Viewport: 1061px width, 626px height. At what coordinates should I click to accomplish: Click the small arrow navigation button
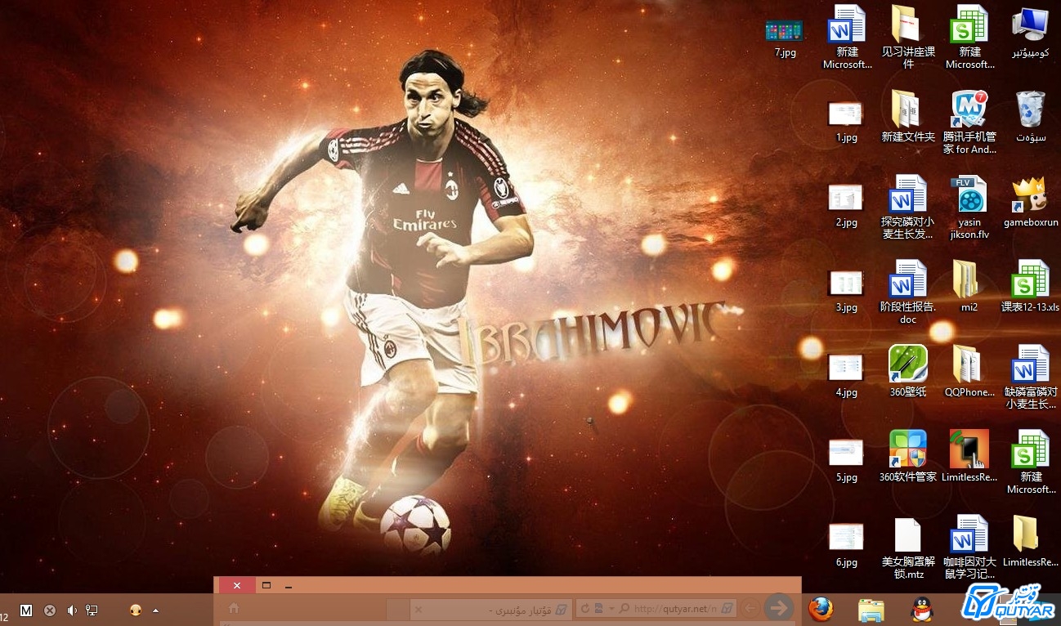click(x=750, y=607)
